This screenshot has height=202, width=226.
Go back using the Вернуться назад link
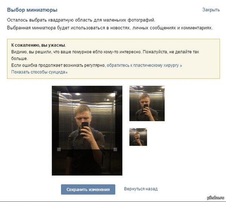[140, 189]
